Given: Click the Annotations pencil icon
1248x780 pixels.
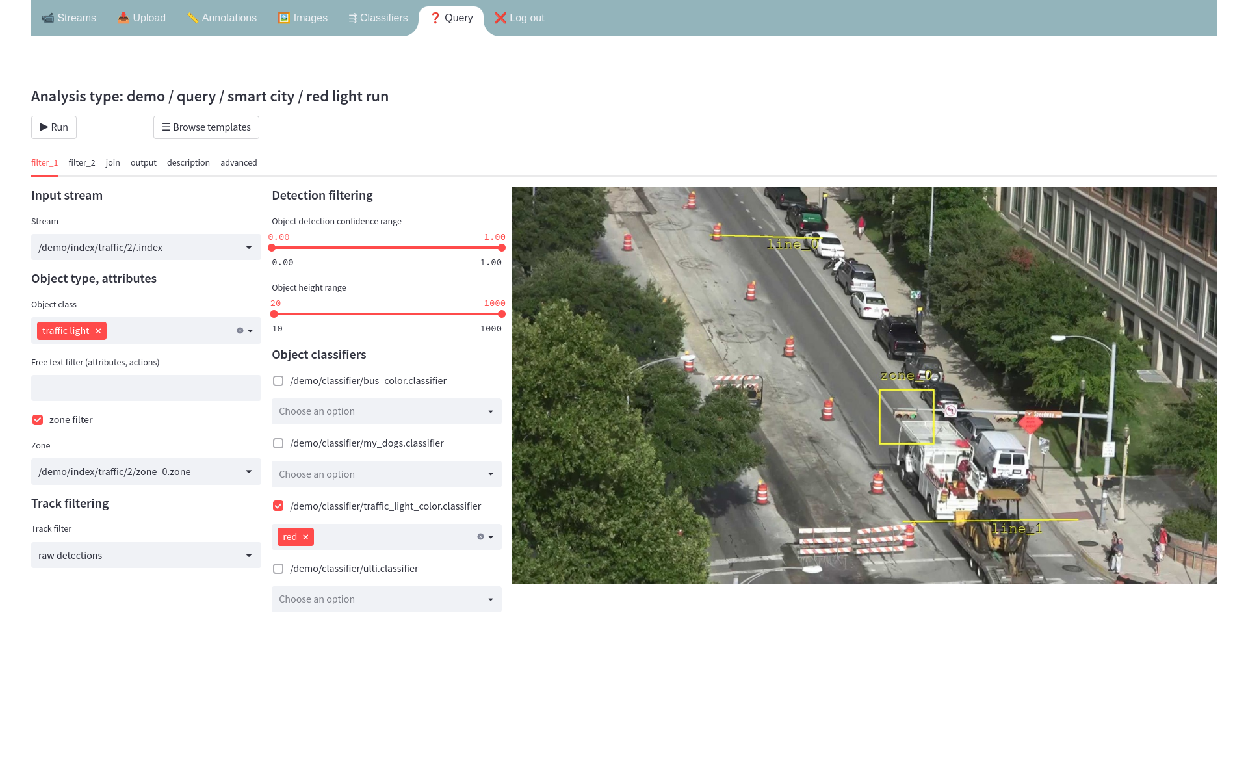Looking at the screenshot, I should [193, 18].
